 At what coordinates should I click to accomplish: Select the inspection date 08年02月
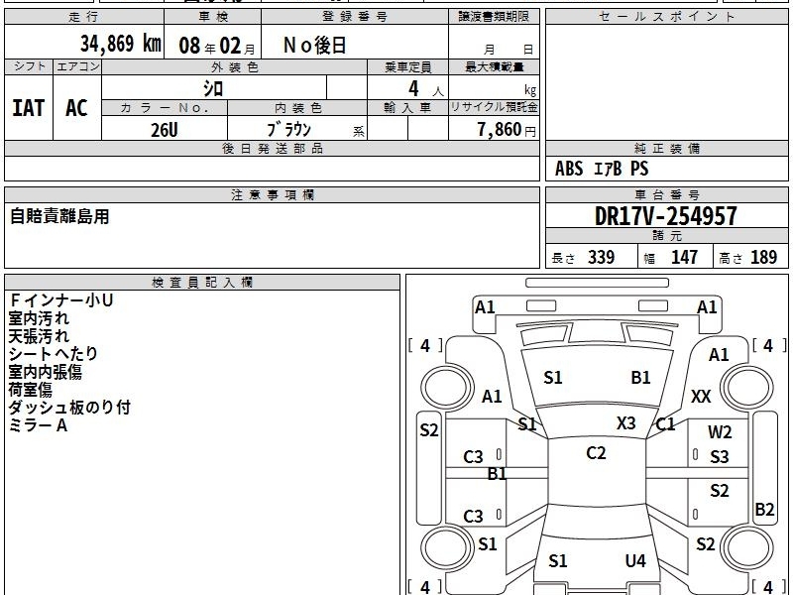(x=217, y=46)
